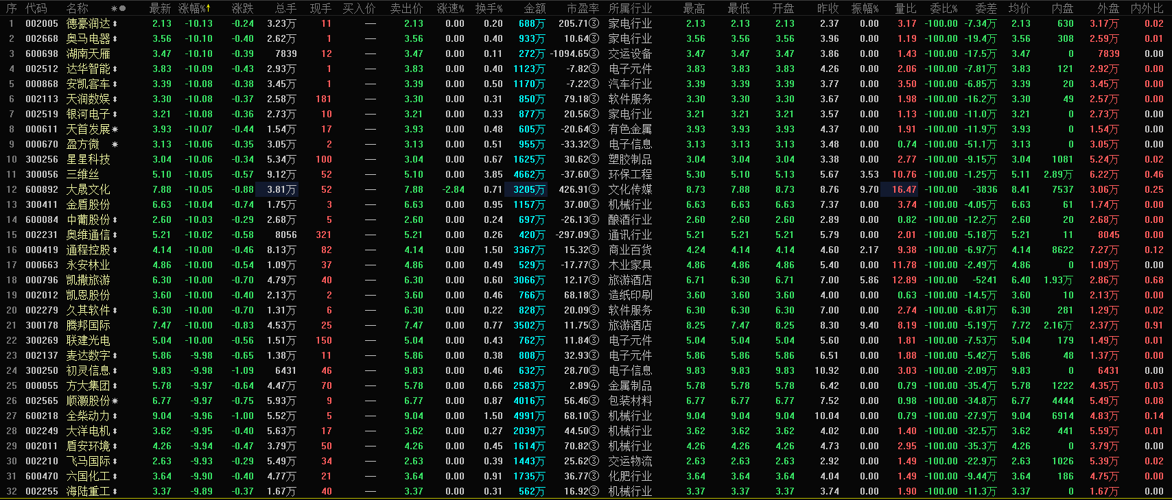
Task: Sort by the 金额 column header
Action: (x=535, y=8)
